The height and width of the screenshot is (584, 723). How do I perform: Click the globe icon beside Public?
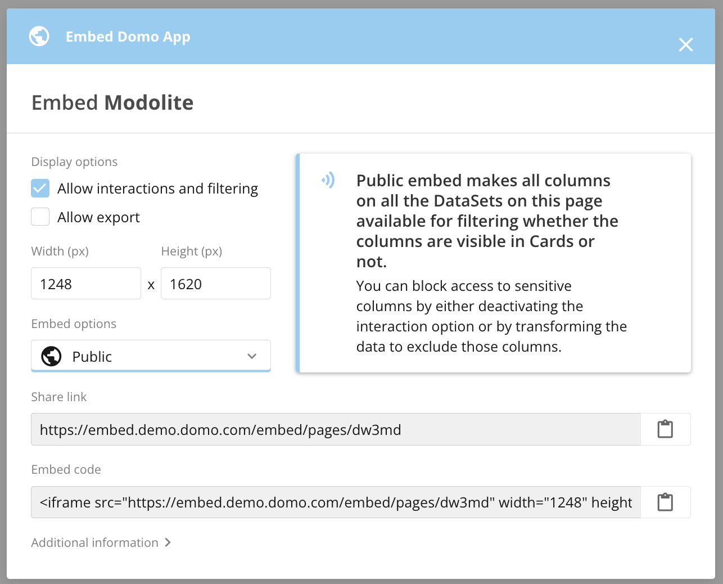click(x=51, y=356)
